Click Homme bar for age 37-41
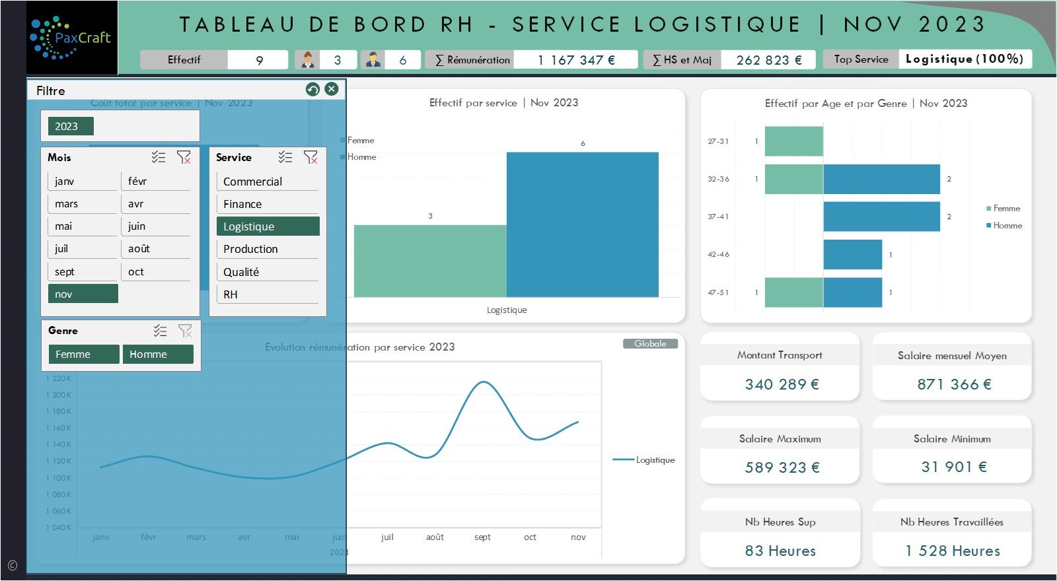The width and height of the screenshot is (1057, 581). pyautogui.click(x=881, y=217)
